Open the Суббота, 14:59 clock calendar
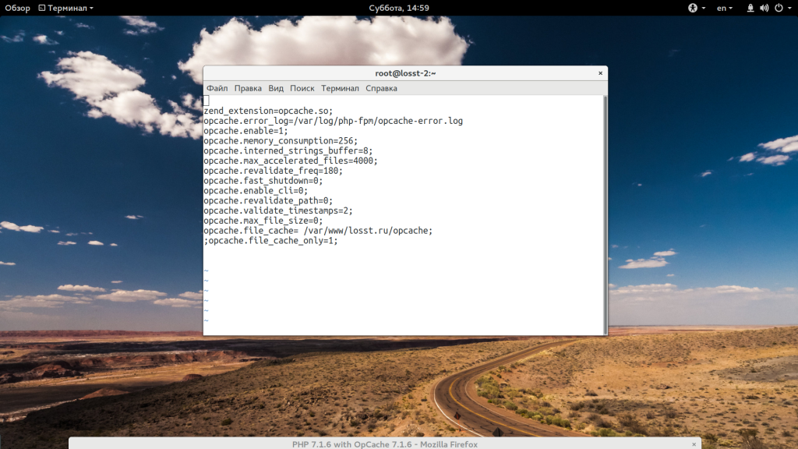 (x=399, y=8)
